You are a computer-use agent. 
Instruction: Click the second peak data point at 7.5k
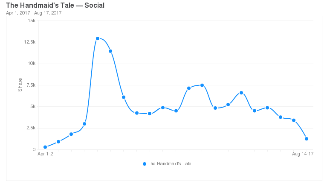point(202,85)
